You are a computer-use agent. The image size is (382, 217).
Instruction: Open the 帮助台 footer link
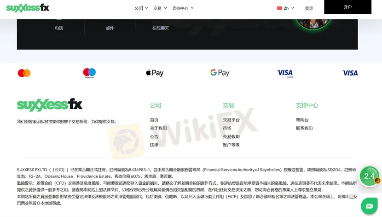coord(302,120)
